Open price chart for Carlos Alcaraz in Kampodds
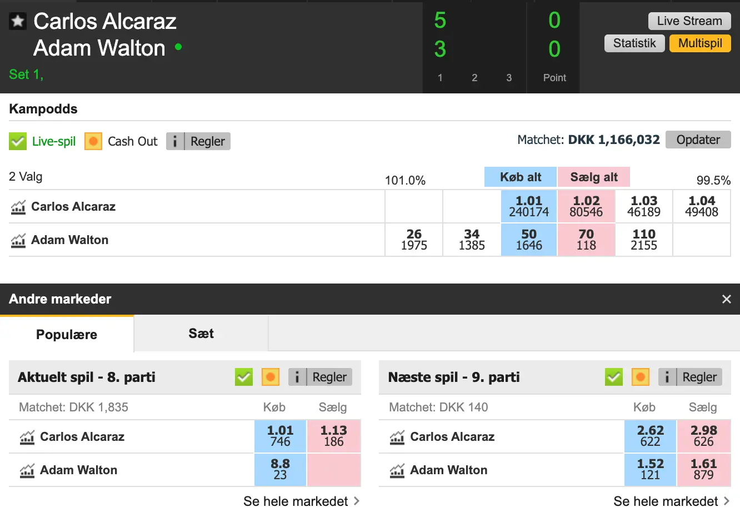The image size is (740, 517). 19,206
